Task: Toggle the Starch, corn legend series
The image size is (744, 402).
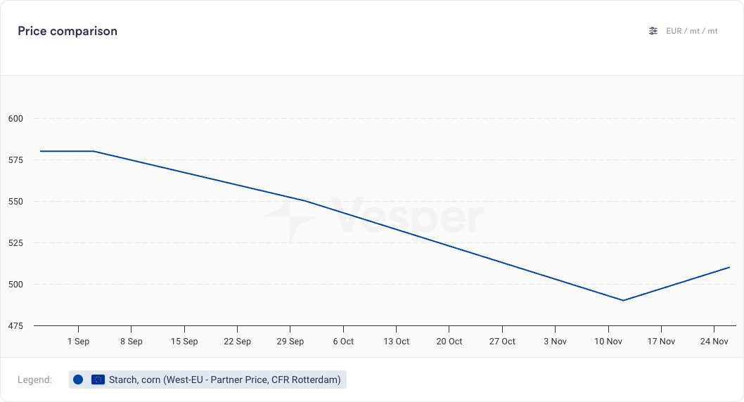Action: (224, 380)
